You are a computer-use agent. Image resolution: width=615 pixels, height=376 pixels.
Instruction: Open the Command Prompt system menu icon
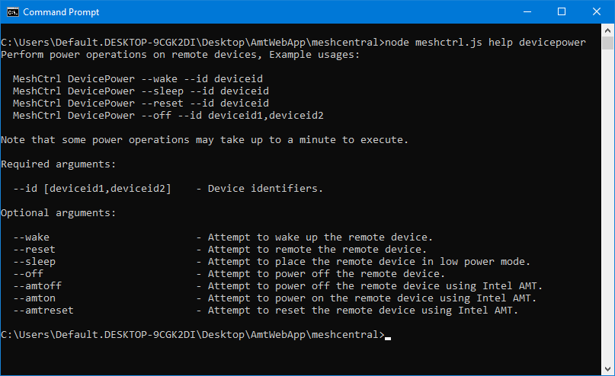[12, 12]
